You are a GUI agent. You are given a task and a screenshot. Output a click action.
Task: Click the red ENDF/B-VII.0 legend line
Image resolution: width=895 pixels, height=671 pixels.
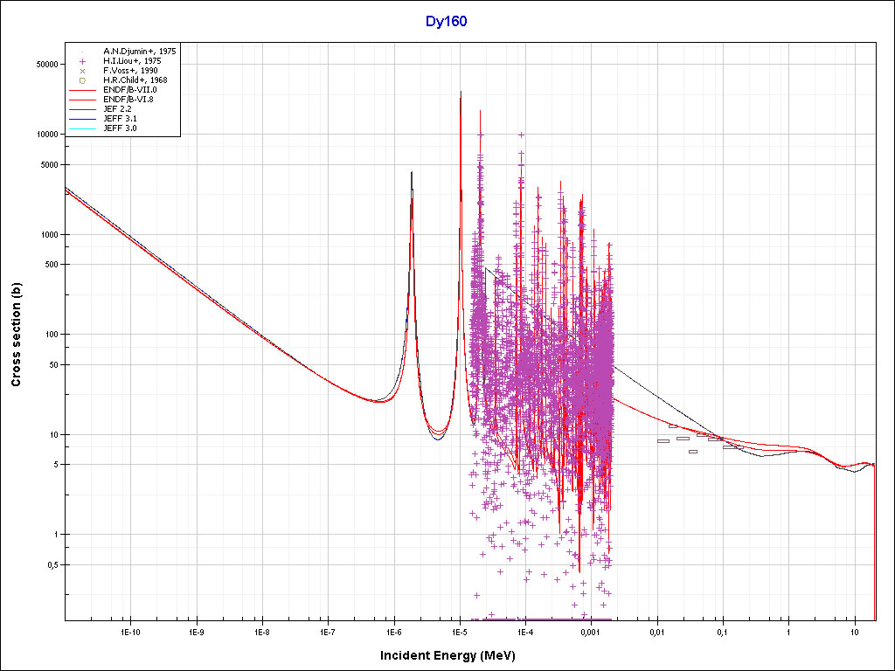point(83,90)
